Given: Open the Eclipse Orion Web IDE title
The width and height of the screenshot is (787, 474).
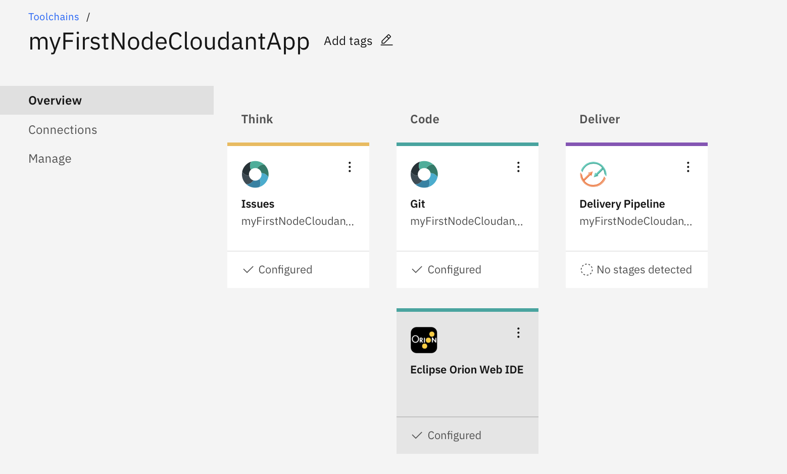Looking at the screenshot, I should coord(467,369).
